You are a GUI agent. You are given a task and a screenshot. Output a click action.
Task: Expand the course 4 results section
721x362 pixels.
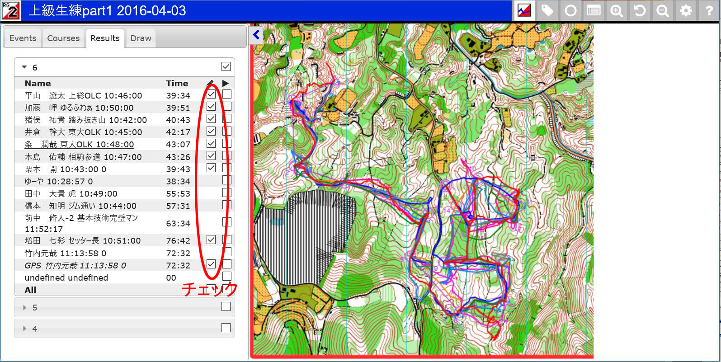(x=25, y=329)
